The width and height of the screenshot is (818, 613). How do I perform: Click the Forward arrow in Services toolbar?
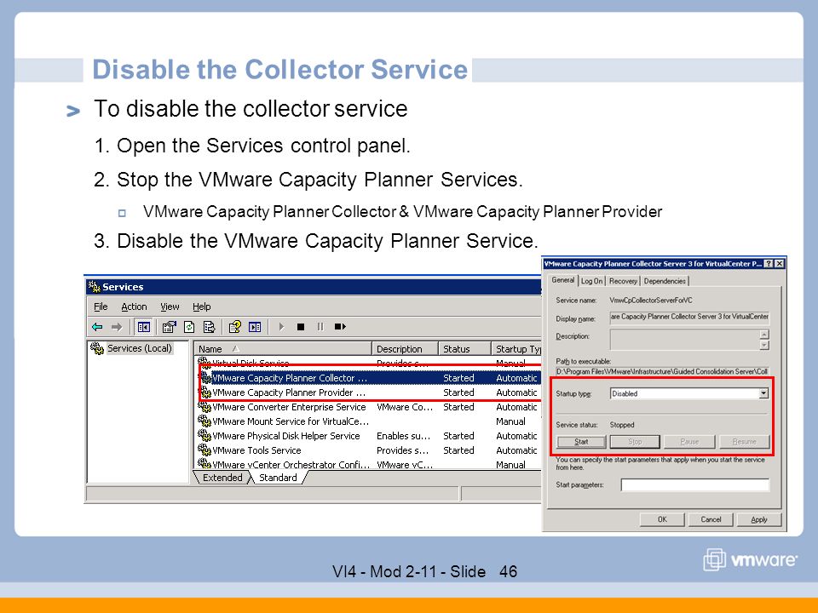point(117,327)
